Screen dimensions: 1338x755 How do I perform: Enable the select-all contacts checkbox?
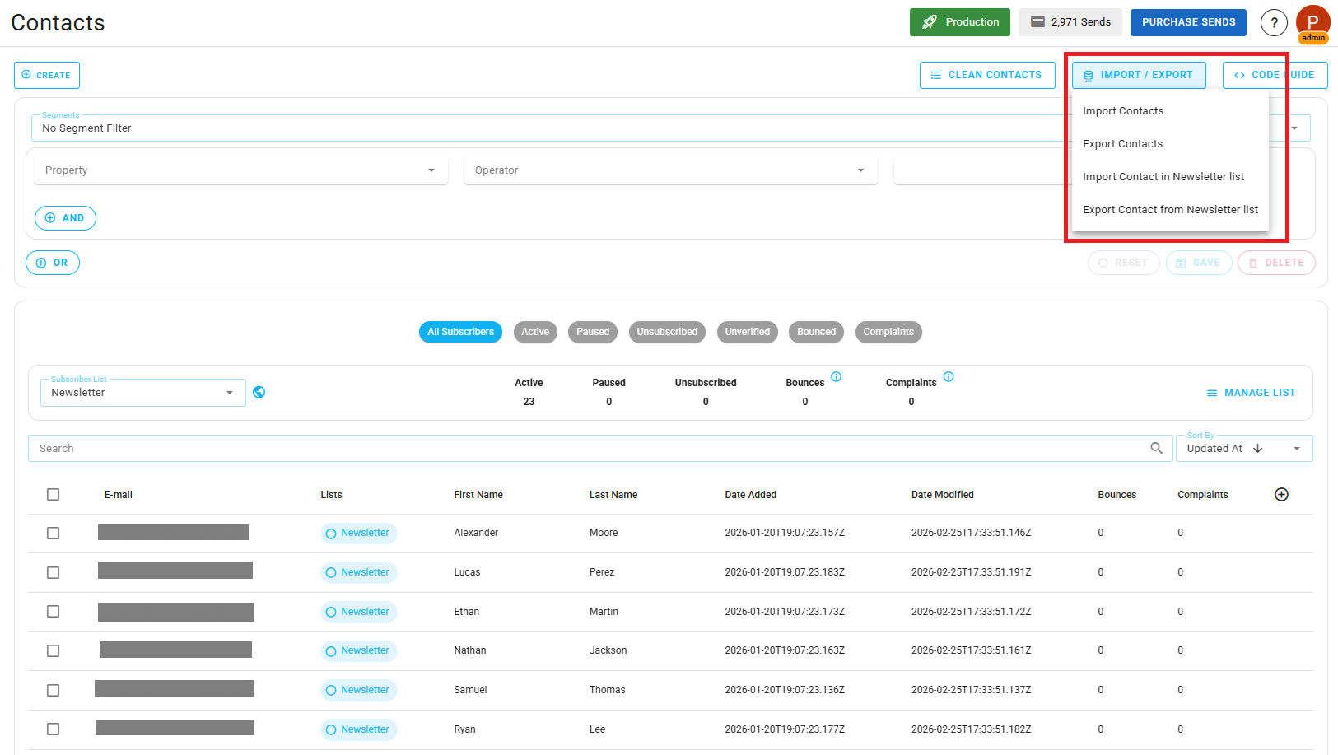click(x=53, y=494)
